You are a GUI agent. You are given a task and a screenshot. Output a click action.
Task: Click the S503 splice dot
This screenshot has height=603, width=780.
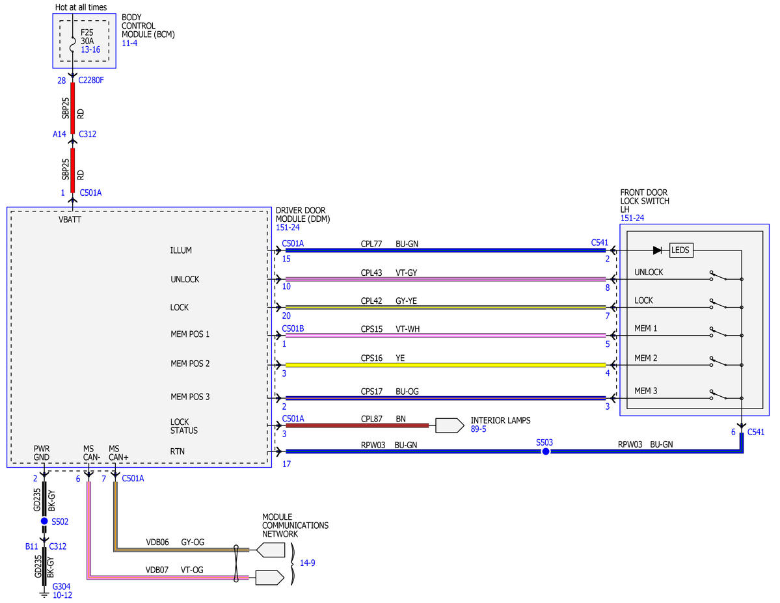tap(546, 451)
